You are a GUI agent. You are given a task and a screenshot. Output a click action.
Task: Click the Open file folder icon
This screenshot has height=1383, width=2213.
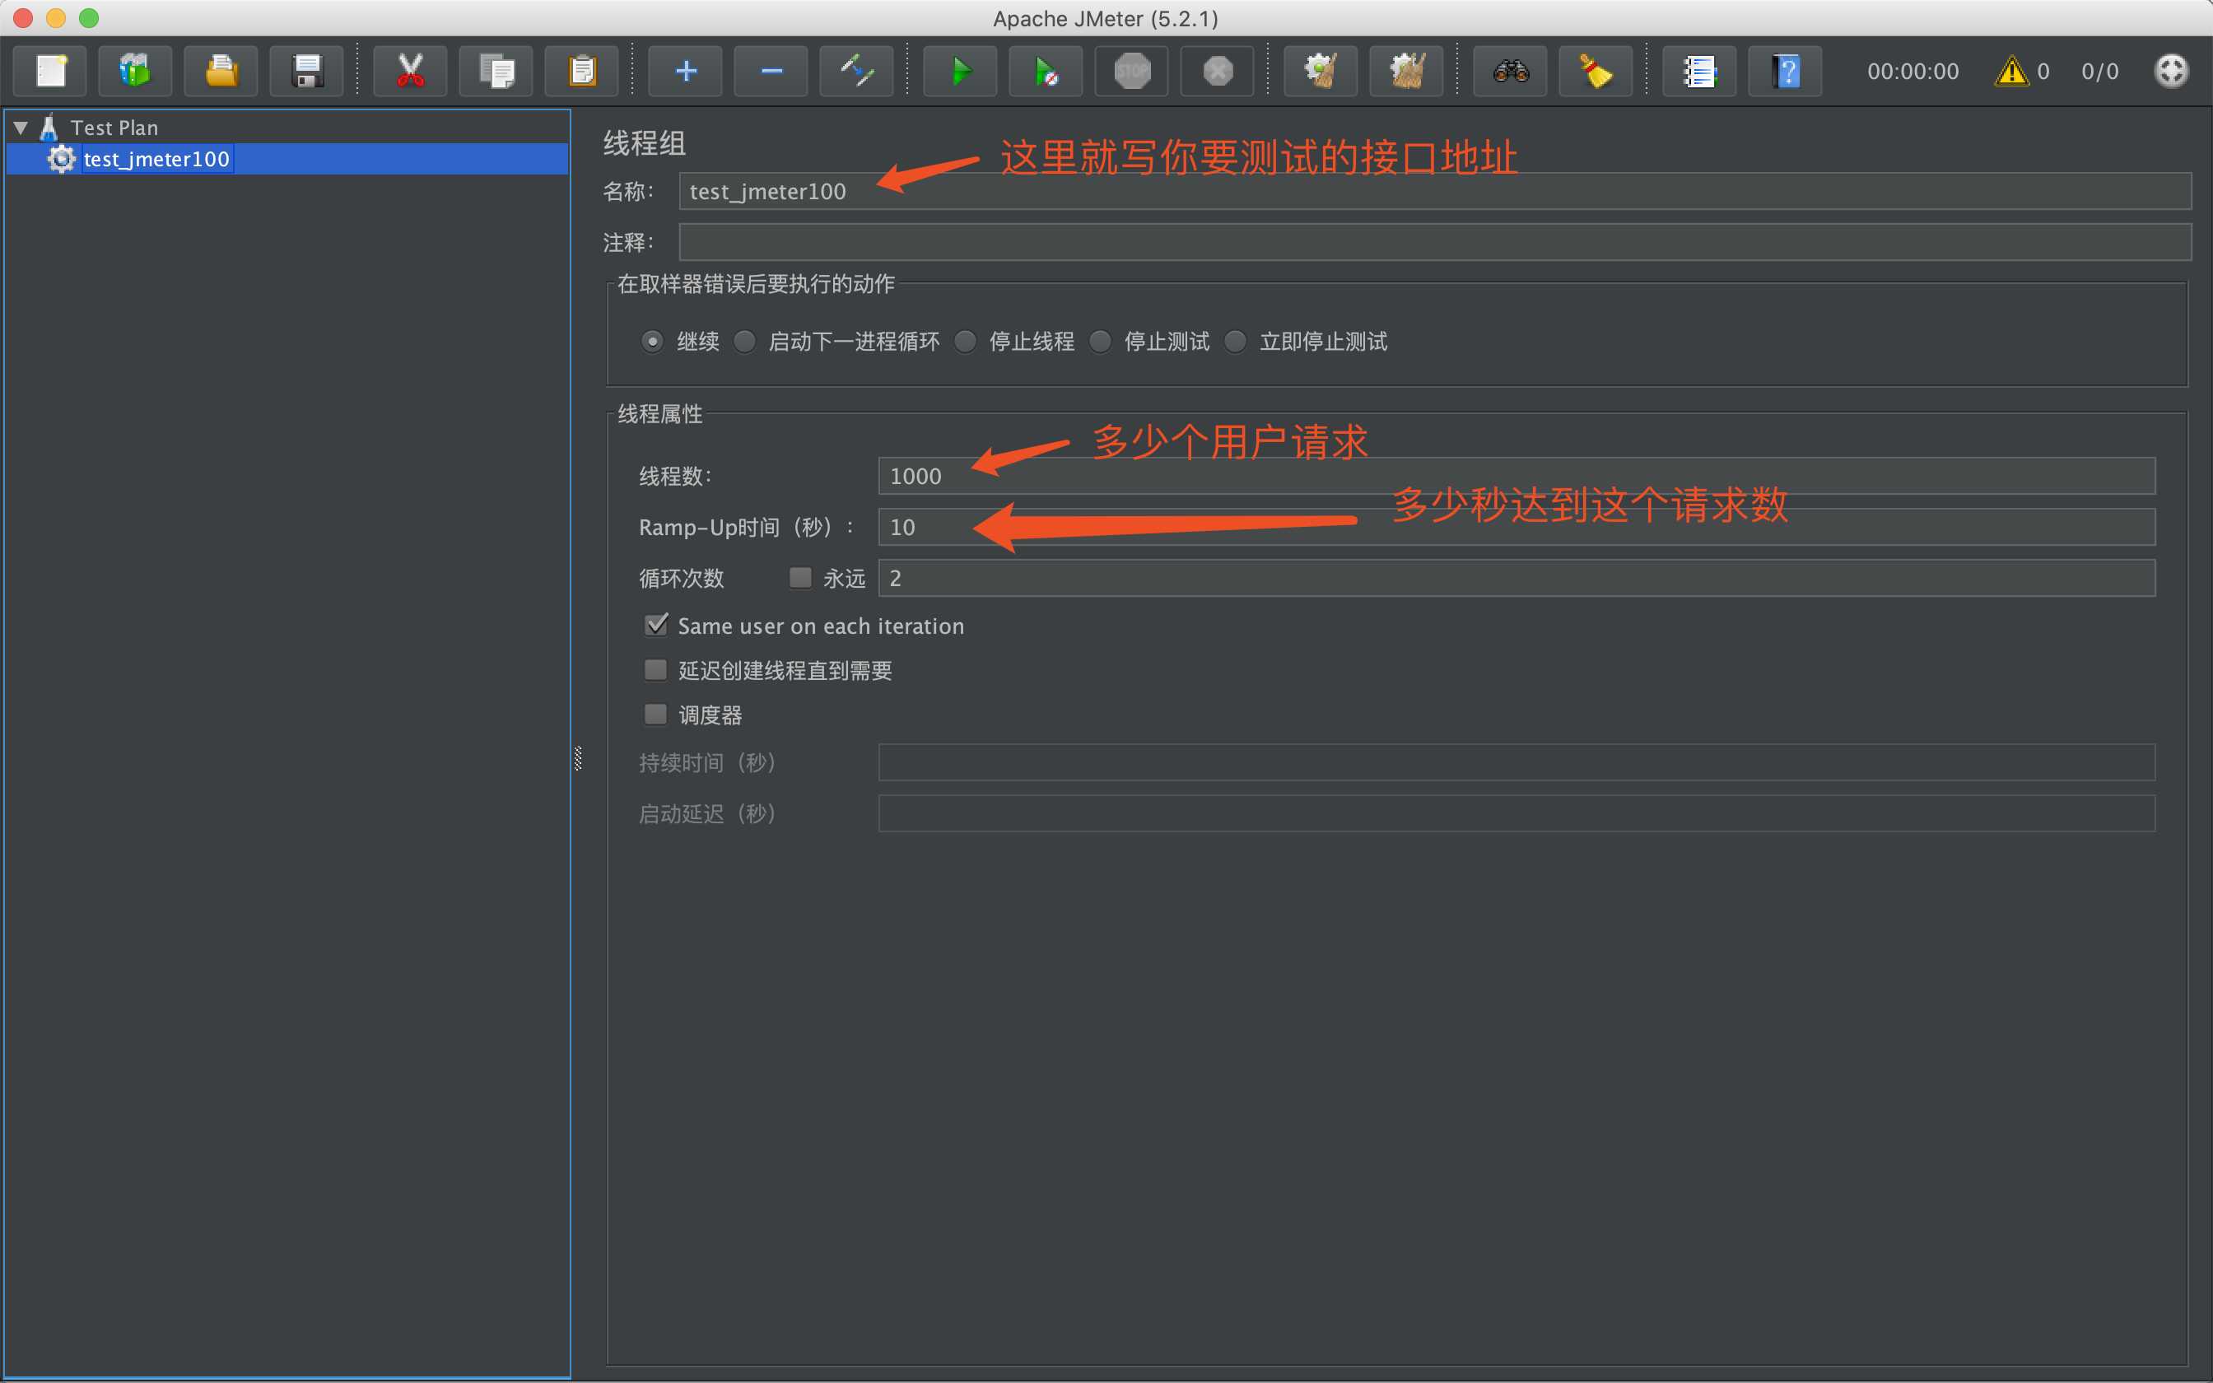point(221,71)
